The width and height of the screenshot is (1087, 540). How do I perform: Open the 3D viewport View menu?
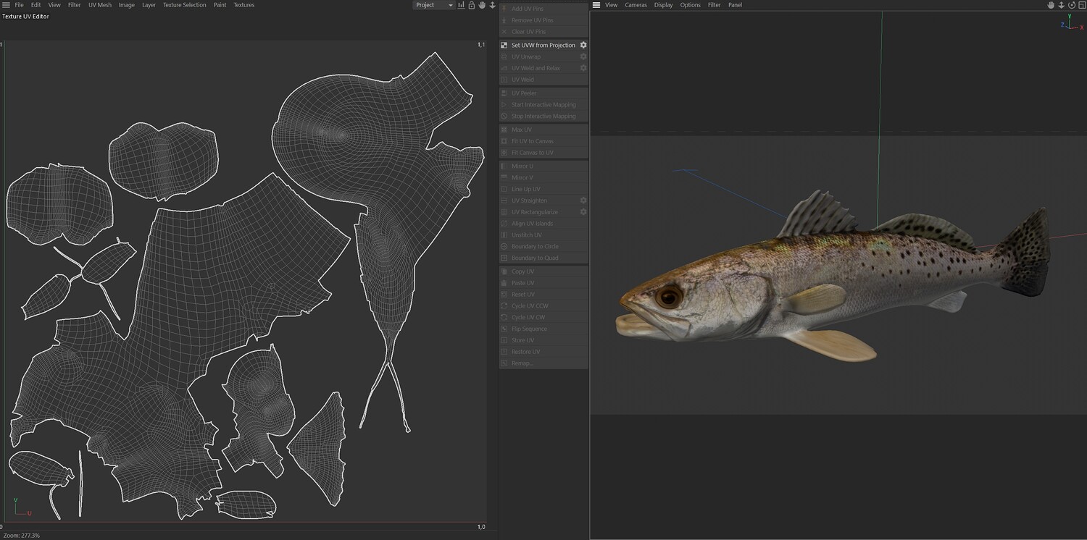(x=612, y=5)
